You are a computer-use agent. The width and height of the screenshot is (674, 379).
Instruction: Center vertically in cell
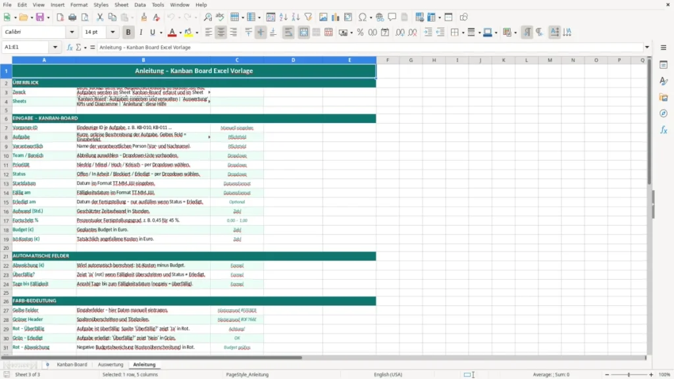click(261, 32)
